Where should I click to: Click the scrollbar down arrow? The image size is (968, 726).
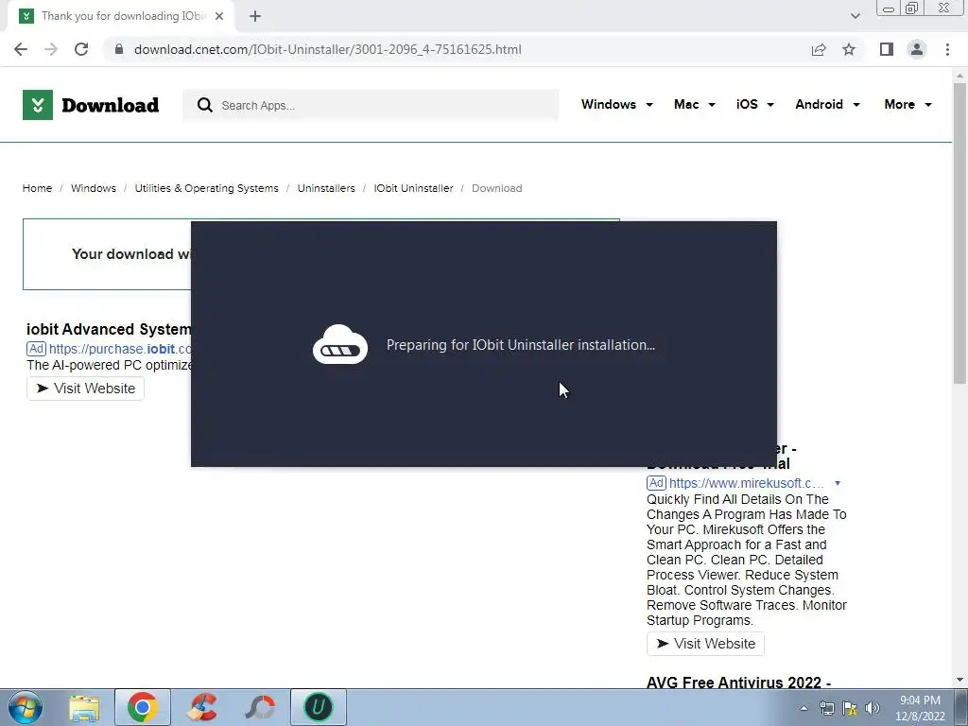(959, 680)
